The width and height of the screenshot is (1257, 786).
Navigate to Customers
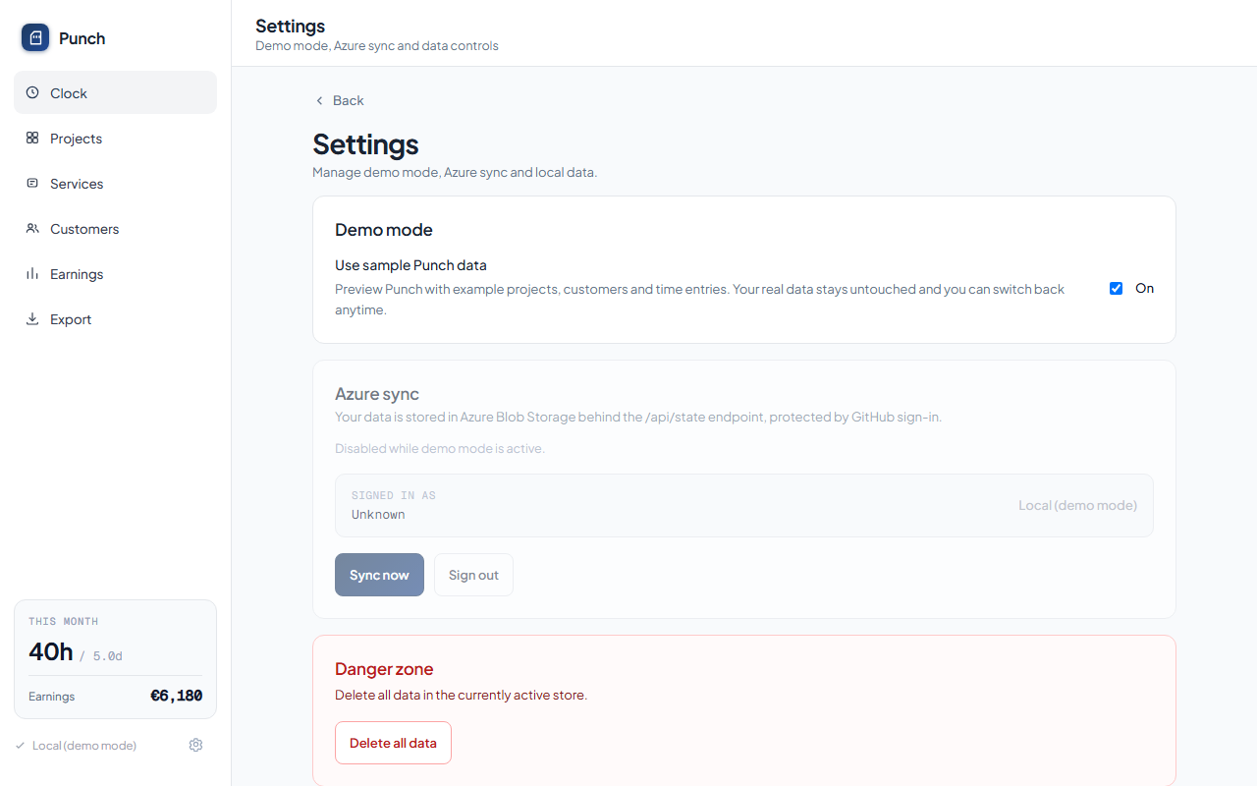[x=115, y=229]
